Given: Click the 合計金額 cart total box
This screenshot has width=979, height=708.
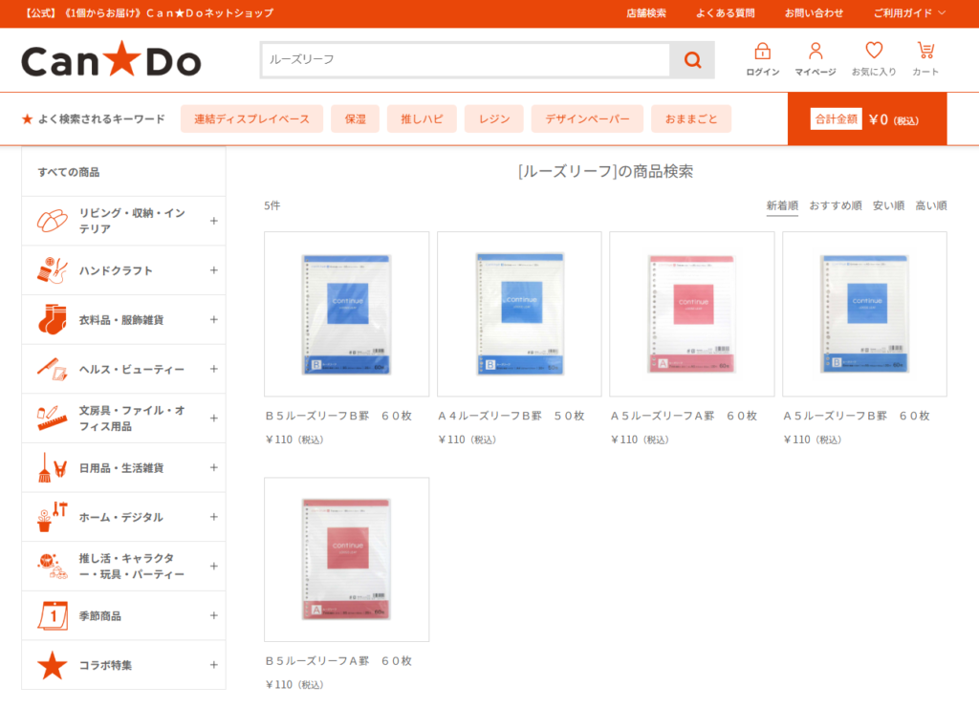Looking at the screenshot, I should click(x=867, y=119).
